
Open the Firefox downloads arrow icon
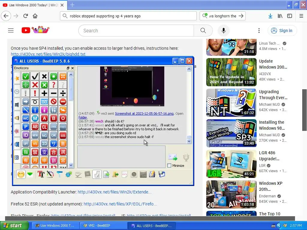coord(270,16)
